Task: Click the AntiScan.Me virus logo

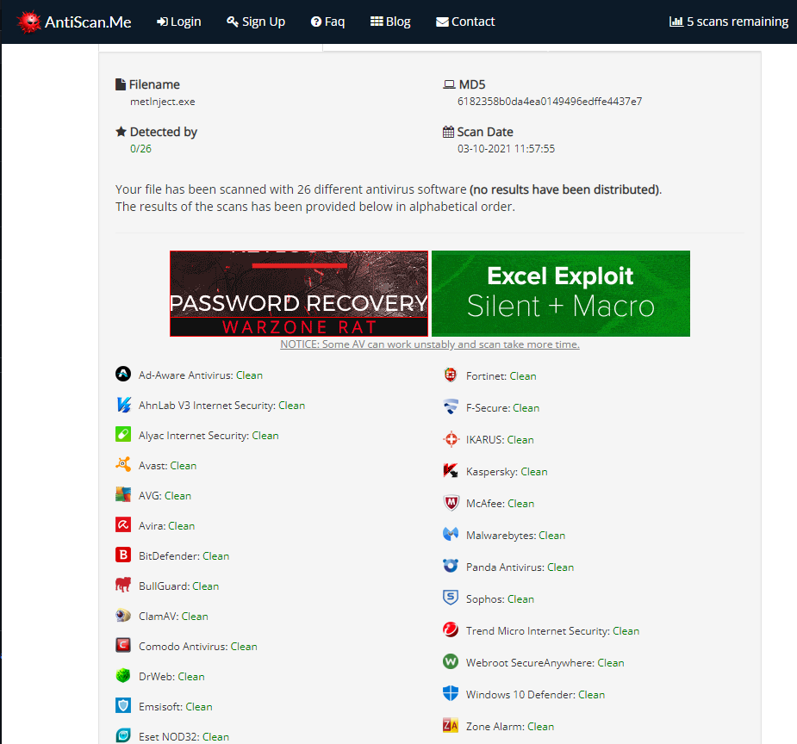Action: [28, 22]
